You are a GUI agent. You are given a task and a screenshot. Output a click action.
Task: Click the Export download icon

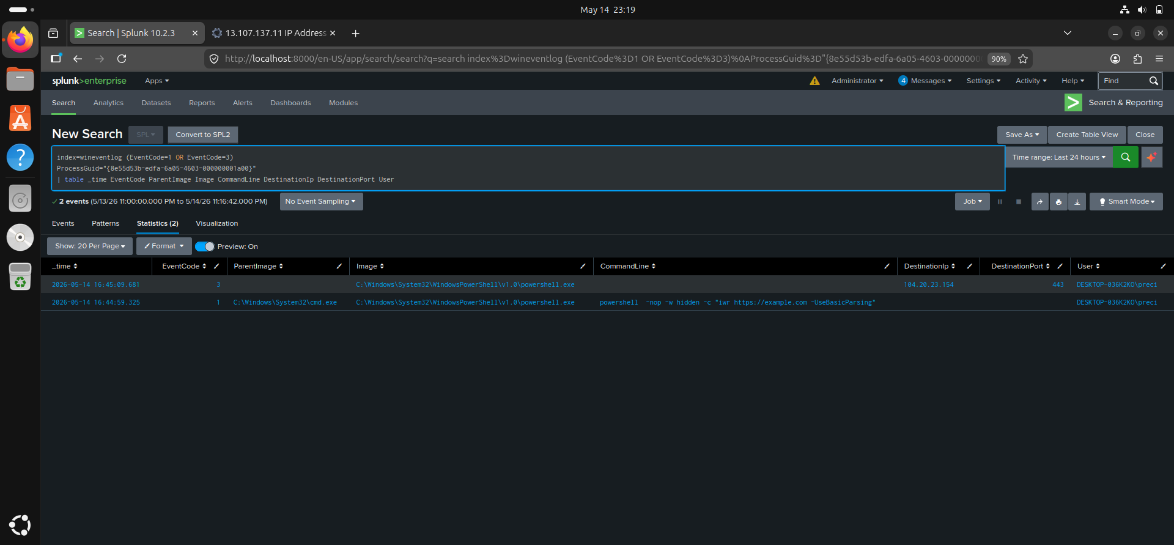[1077, 202]
